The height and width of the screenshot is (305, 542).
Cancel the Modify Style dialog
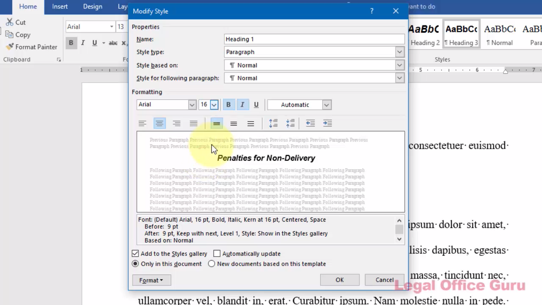pos(384,280)
